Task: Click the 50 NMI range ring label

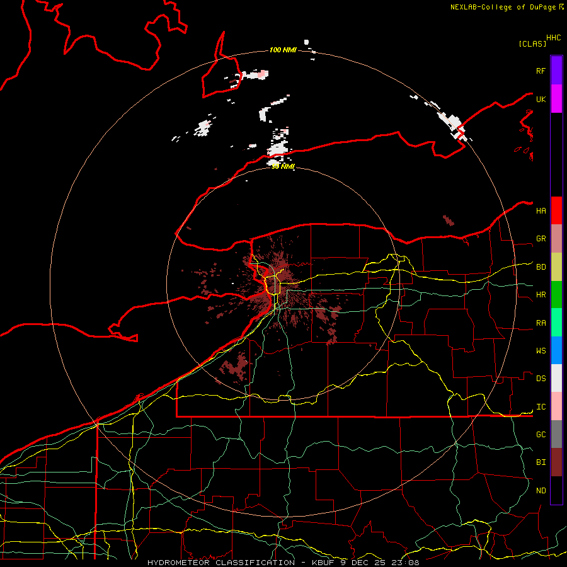Action: coord(283,166)
